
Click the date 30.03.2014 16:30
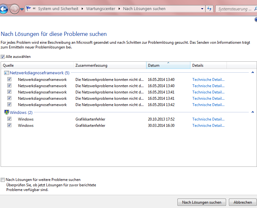[161, 126]
